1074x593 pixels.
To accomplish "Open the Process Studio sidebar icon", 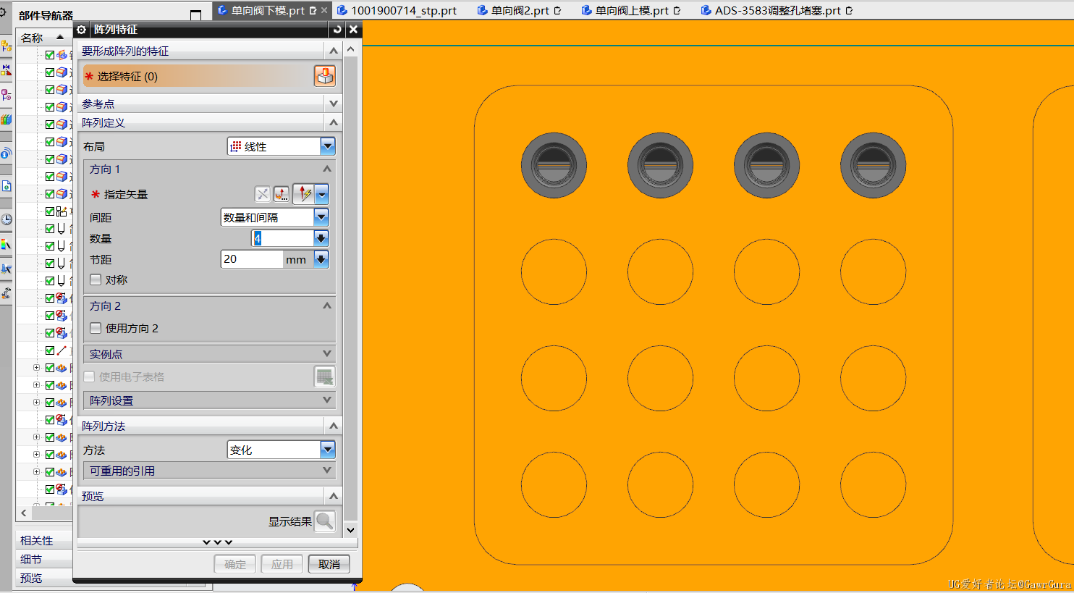I will tap(6, 269).
